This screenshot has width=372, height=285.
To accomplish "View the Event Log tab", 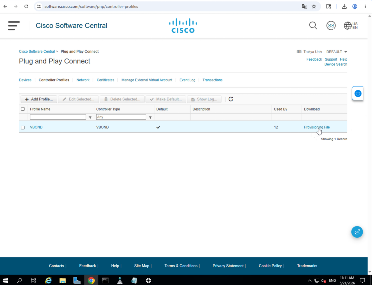I will coord(187,80).
